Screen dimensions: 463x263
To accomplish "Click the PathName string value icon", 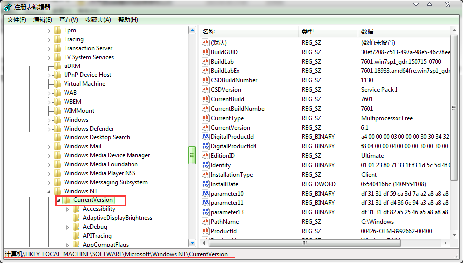I will (x=206, y=221).
